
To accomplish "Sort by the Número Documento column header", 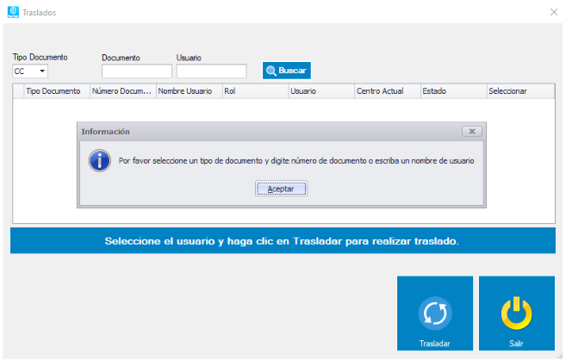I will (x=122, y=90).
